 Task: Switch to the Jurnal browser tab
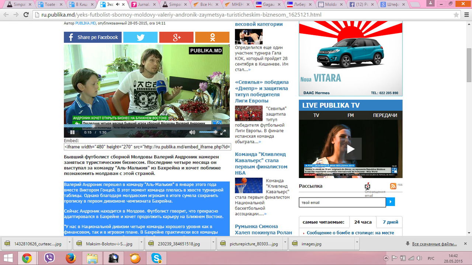point(145,4)
